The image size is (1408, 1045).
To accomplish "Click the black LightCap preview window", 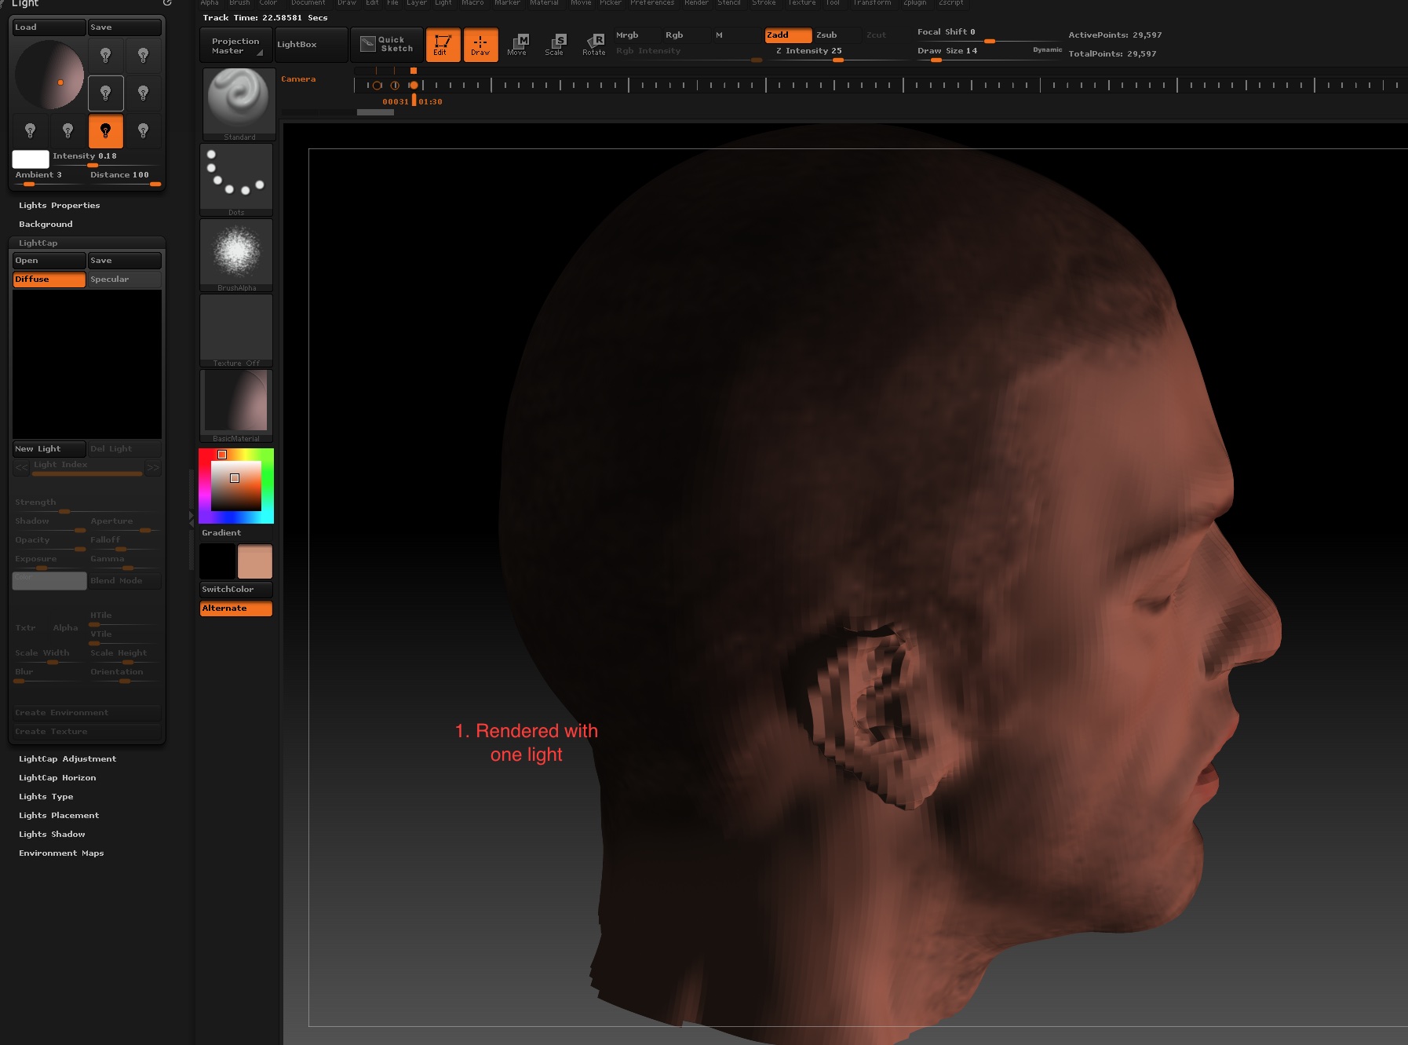I will [87, 364].
